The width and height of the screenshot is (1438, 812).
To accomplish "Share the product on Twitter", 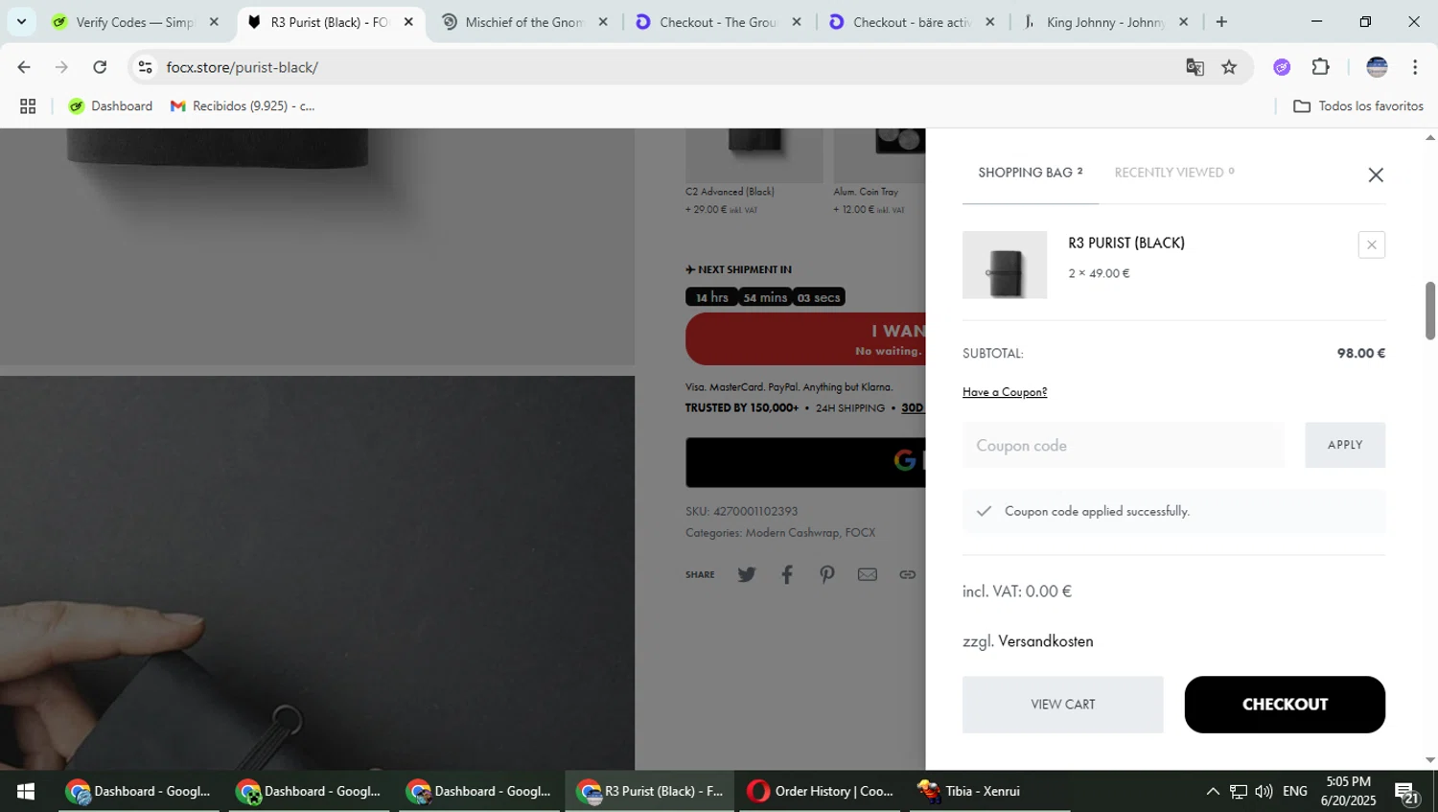I will click(x=747, y=574).
